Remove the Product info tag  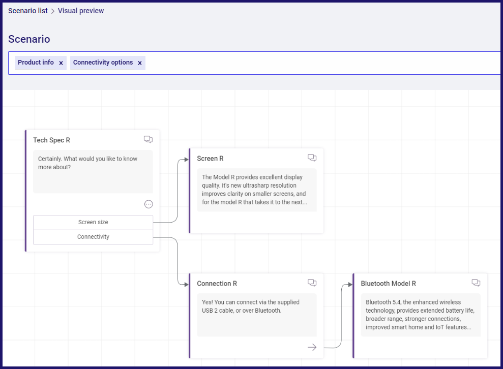click(61, 63)
